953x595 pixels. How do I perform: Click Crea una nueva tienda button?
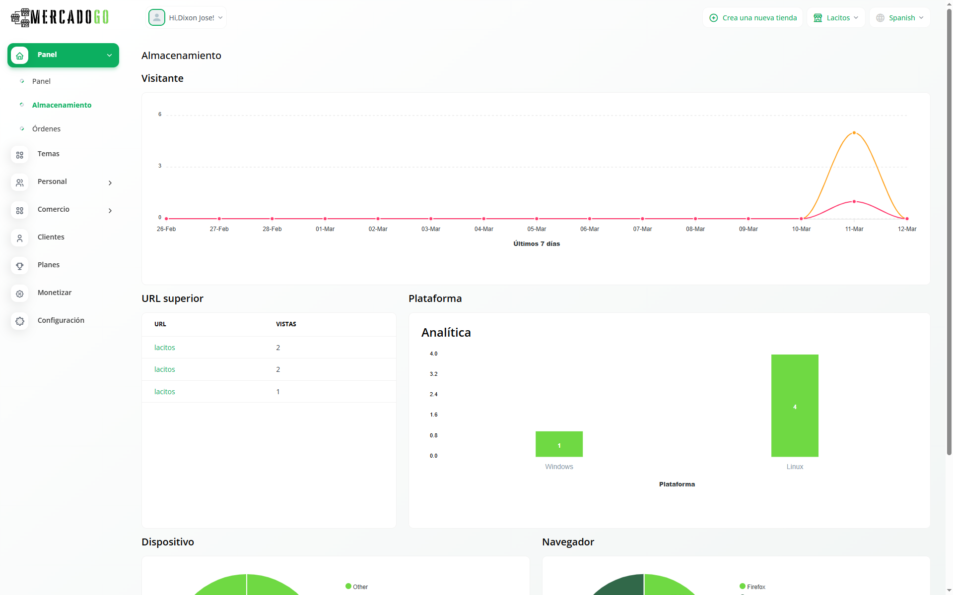click(753, 18)
